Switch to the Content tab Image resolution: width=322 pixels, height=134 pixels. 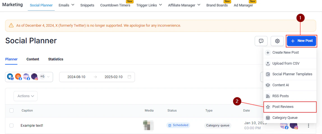(33, 59)
